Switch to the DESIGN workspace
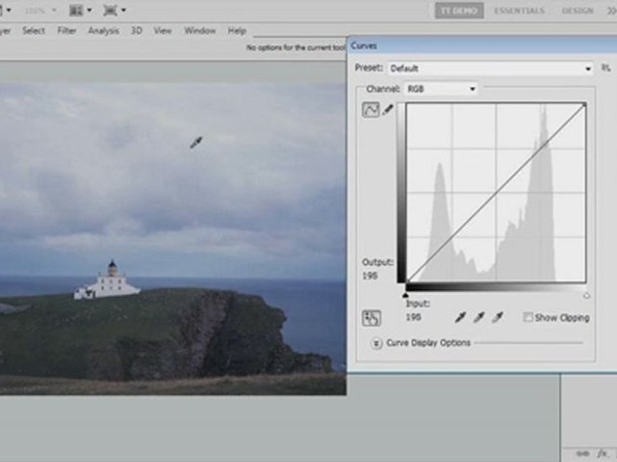The width and height of the screenshot is (617, 462). tap(578, 11)
